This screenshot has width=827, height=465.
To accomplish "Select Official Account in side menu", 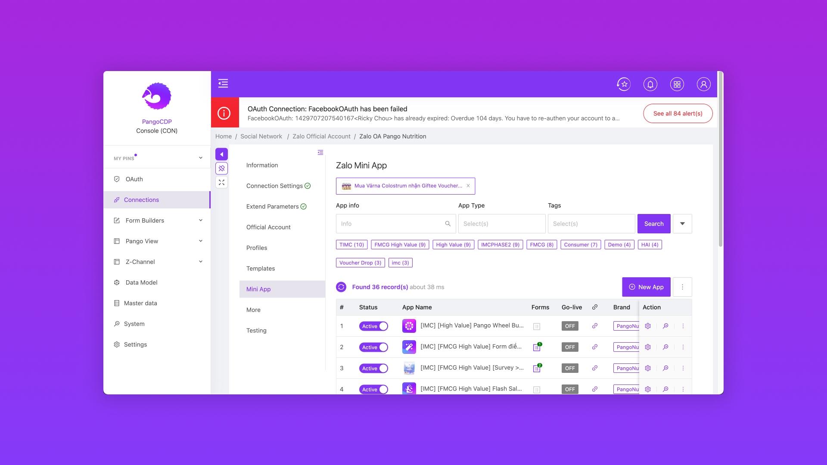I will tap(268, 227).
